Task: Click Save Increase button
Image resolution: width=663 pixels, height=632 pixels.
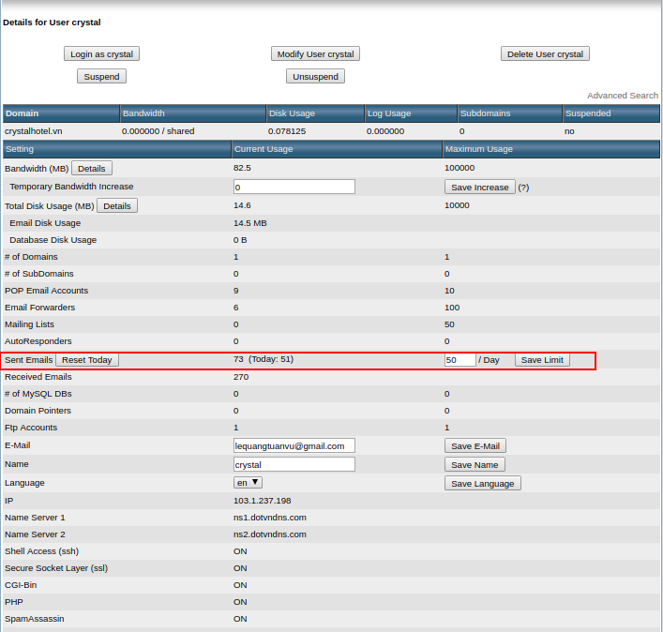Action: pyautogui.click(x=479, y=187)
